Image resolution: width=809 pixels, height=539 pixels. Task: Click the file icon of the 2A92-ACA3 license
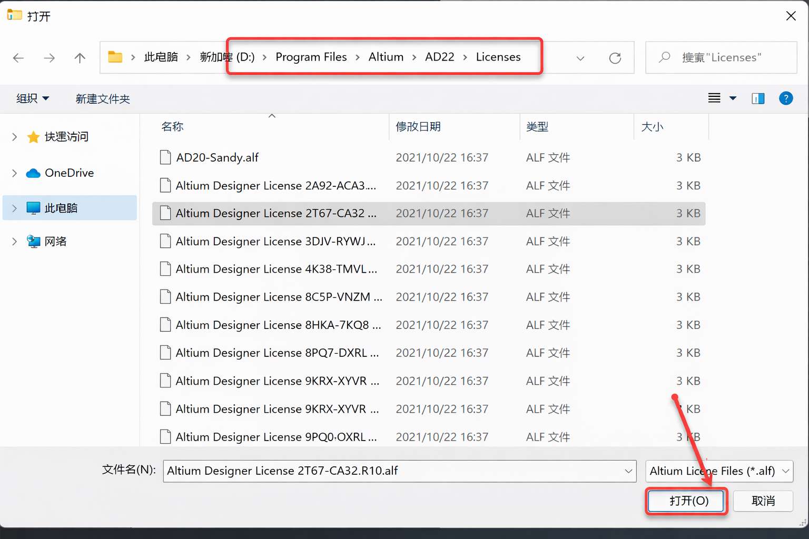point(165,185)
